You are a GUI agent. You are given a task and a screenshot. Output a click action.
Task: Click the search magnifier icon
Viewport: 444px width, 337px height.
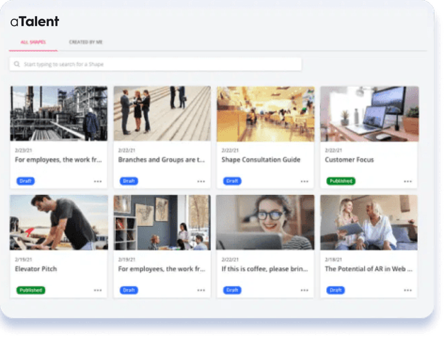[17, 64]
